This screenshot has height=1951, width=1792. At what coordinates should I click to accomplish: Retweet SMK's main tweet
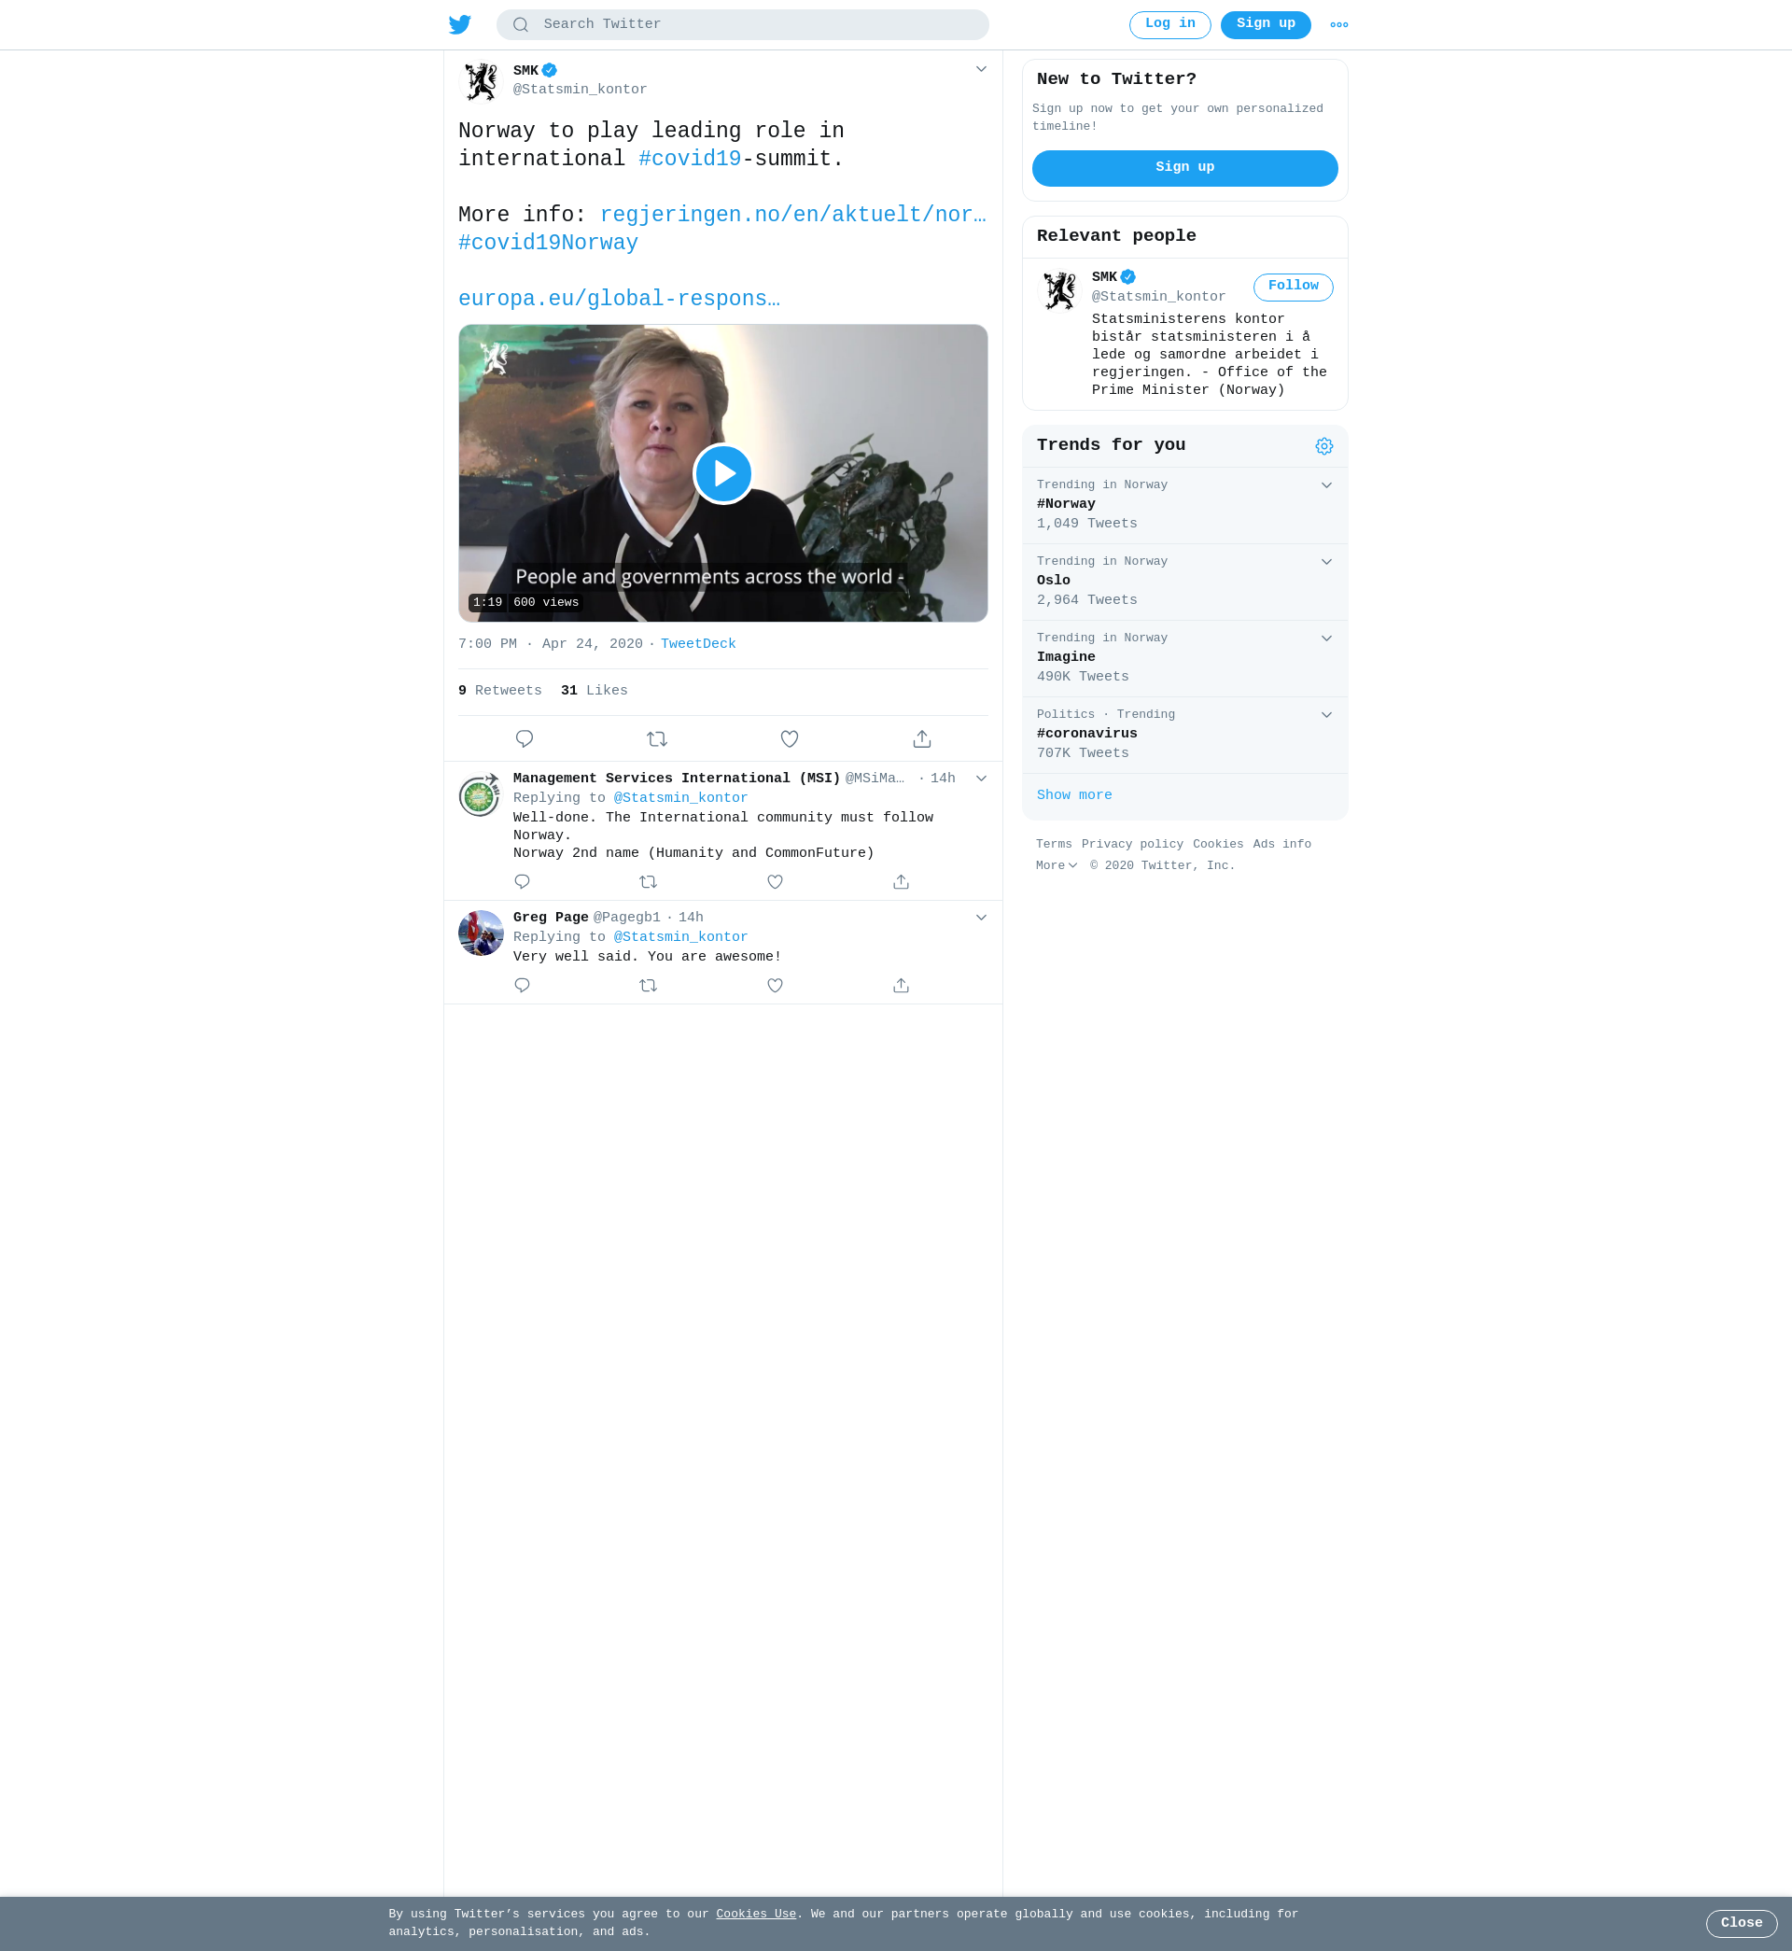pyautogui.click(x=657, y=739)
